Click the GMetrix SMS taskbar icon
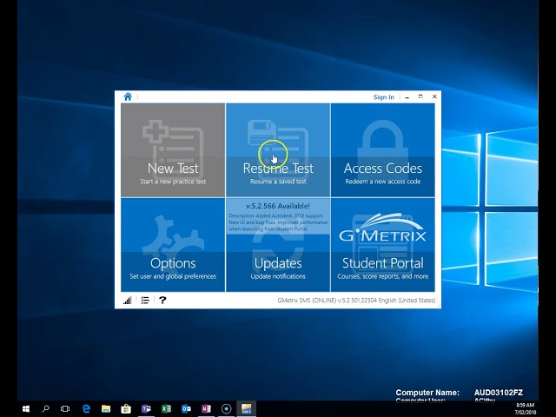The image size is (556, 417). [x=247, y=409]
